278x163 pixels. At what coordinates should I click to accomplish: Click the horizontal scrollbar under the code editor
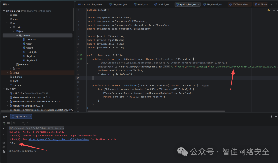tap(154, 111)
